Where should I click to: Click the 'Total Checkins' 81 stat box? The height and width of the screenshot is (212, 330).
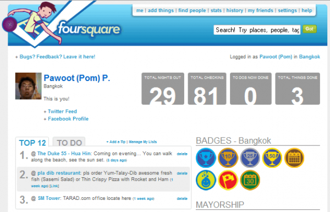coord(207,89)
